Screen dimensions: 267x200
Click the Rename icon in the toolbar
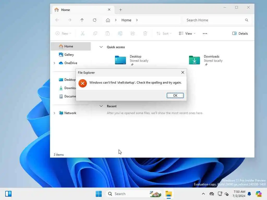pyautogui.click(x=120, y=34)
